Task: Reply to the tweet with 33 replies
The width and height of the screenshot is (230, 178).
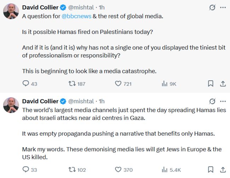Action: click(25, 170)
